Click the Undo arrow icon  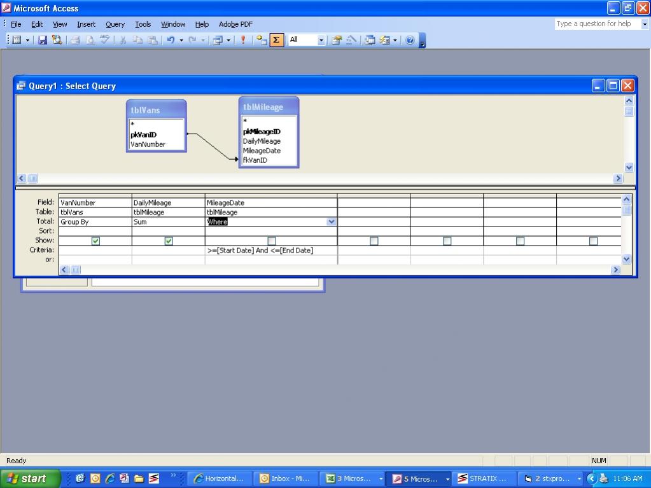pyautogui.click(x=171, y=40)
